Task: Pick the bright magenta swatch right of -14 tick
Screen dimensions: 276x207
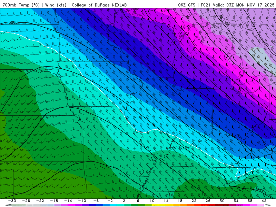Action: 71,205
